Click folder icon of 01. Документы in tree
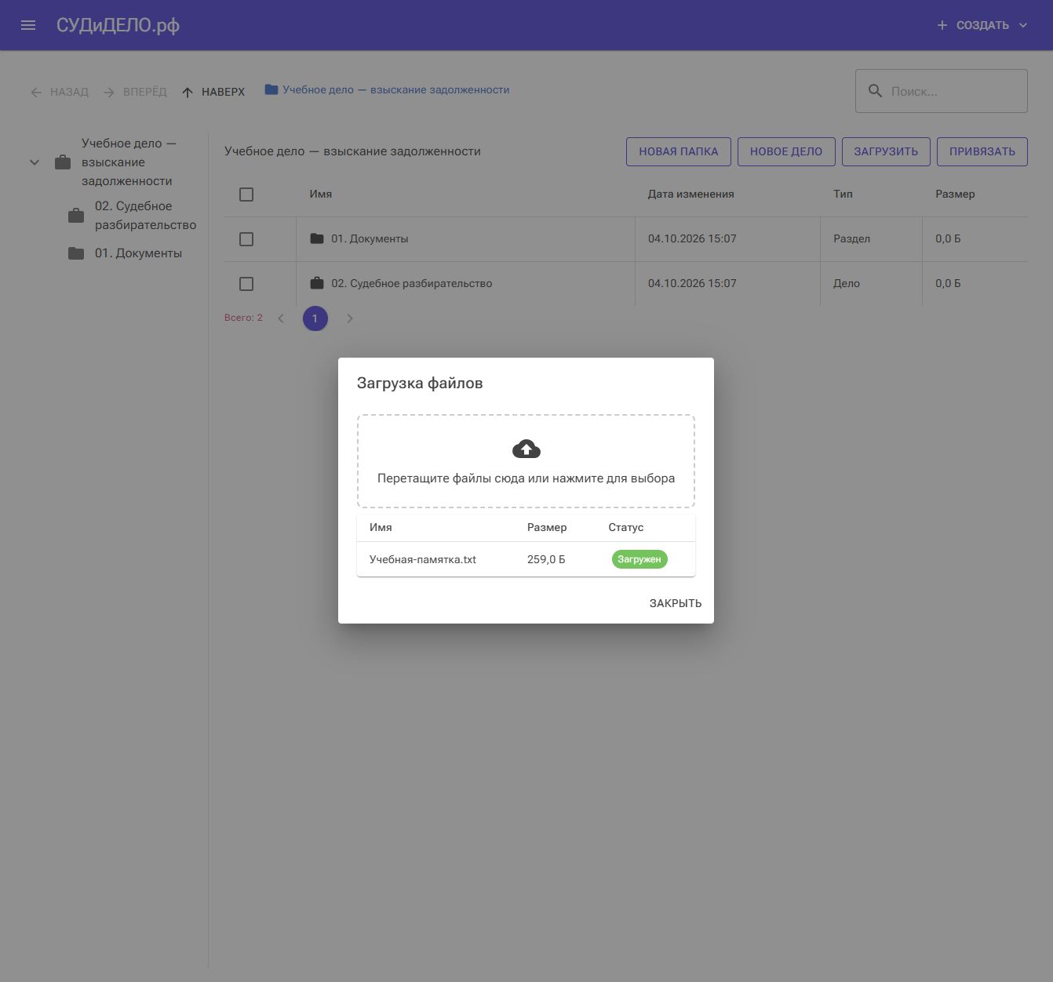This screenshot has width=1053, height=982. coord(76,253)
